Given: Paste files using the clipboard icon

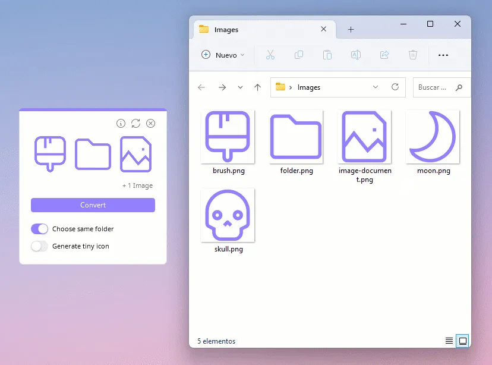Looking at the screenshot, I should pos(327,55).
